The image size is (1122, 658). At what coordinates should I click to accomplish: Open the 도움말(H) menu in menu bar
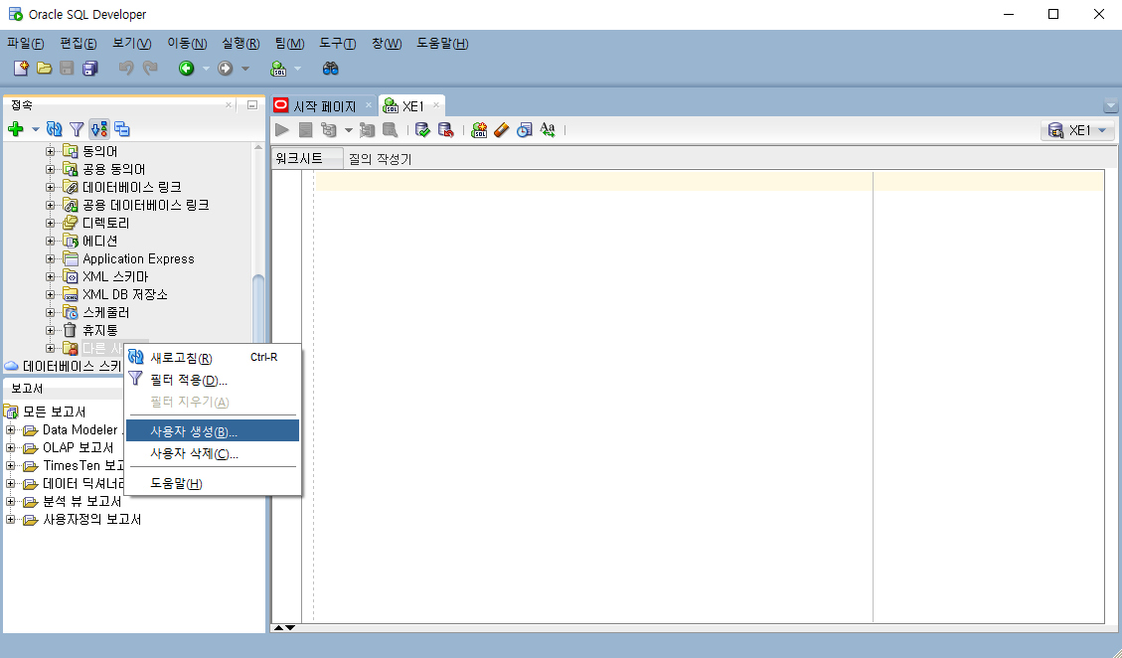(x=442, y=44)
